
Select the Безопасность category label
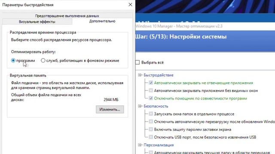coord(156,106)
